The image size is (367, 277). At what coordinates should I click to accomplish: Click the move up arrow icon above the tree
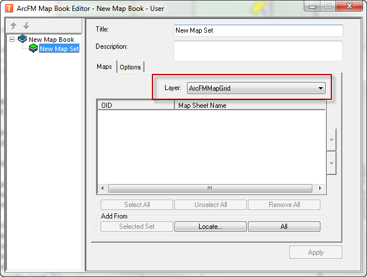click(14, 26)
